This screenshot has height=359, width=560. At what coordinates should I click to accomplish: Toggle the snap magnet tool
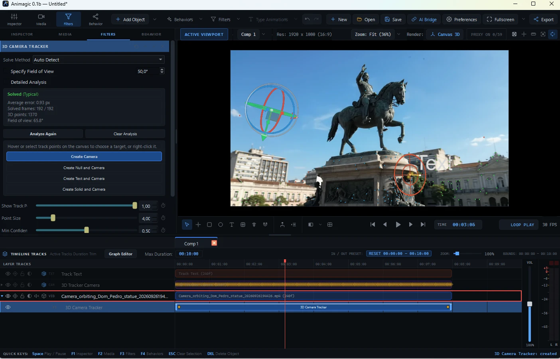(265, 225)
